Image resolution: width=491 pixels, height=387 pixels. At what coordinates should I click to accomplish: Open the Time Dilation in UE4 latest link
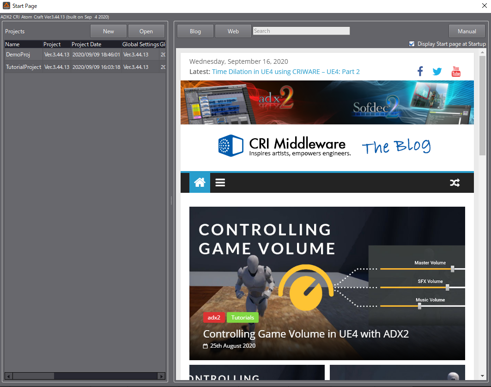(x=286, y=72)
